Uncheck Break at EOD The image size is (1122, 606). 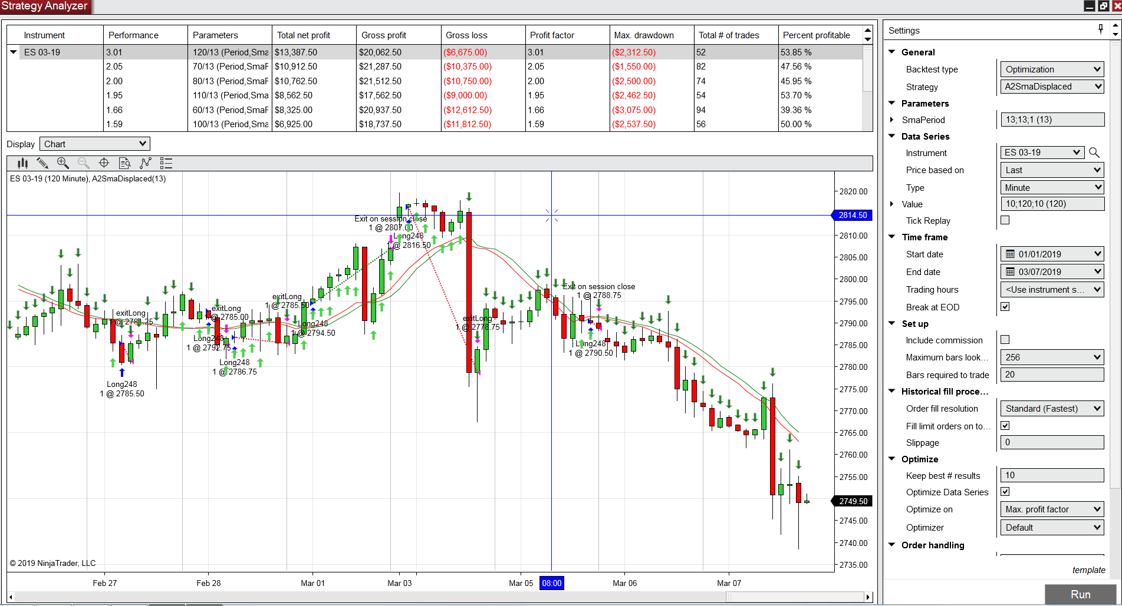click(1005, 307)
